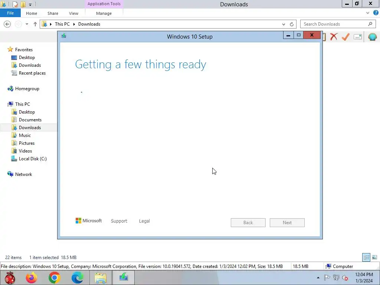Launch Microsoft Edge from the taskbar

tap(77, 278)
